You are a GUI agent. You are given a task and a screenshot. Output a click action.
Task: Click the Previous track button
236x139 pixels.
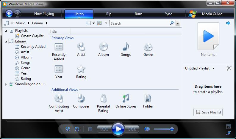tap(104, 129)
